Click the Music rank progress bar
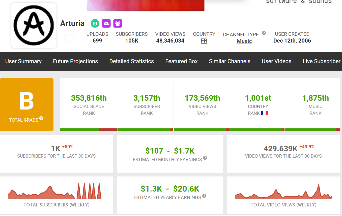This screenshot has height=216, width=342. (x=313, y=130)
